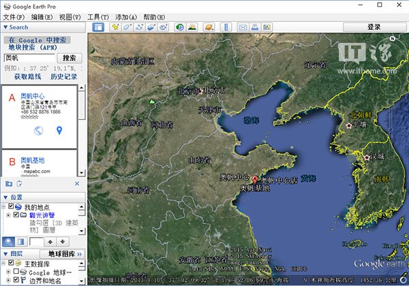Click the magnifier search button under places panel
This screenshot has width=409, height=286.
click(x=8, y=242)
